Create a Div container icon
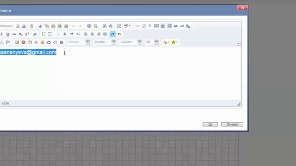This screenshot has width=296, height=166. point(78,34)
